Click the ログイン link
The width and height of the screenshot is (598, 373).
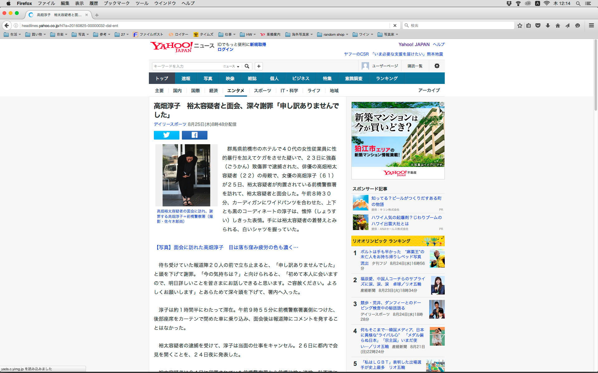click(225, 49)
